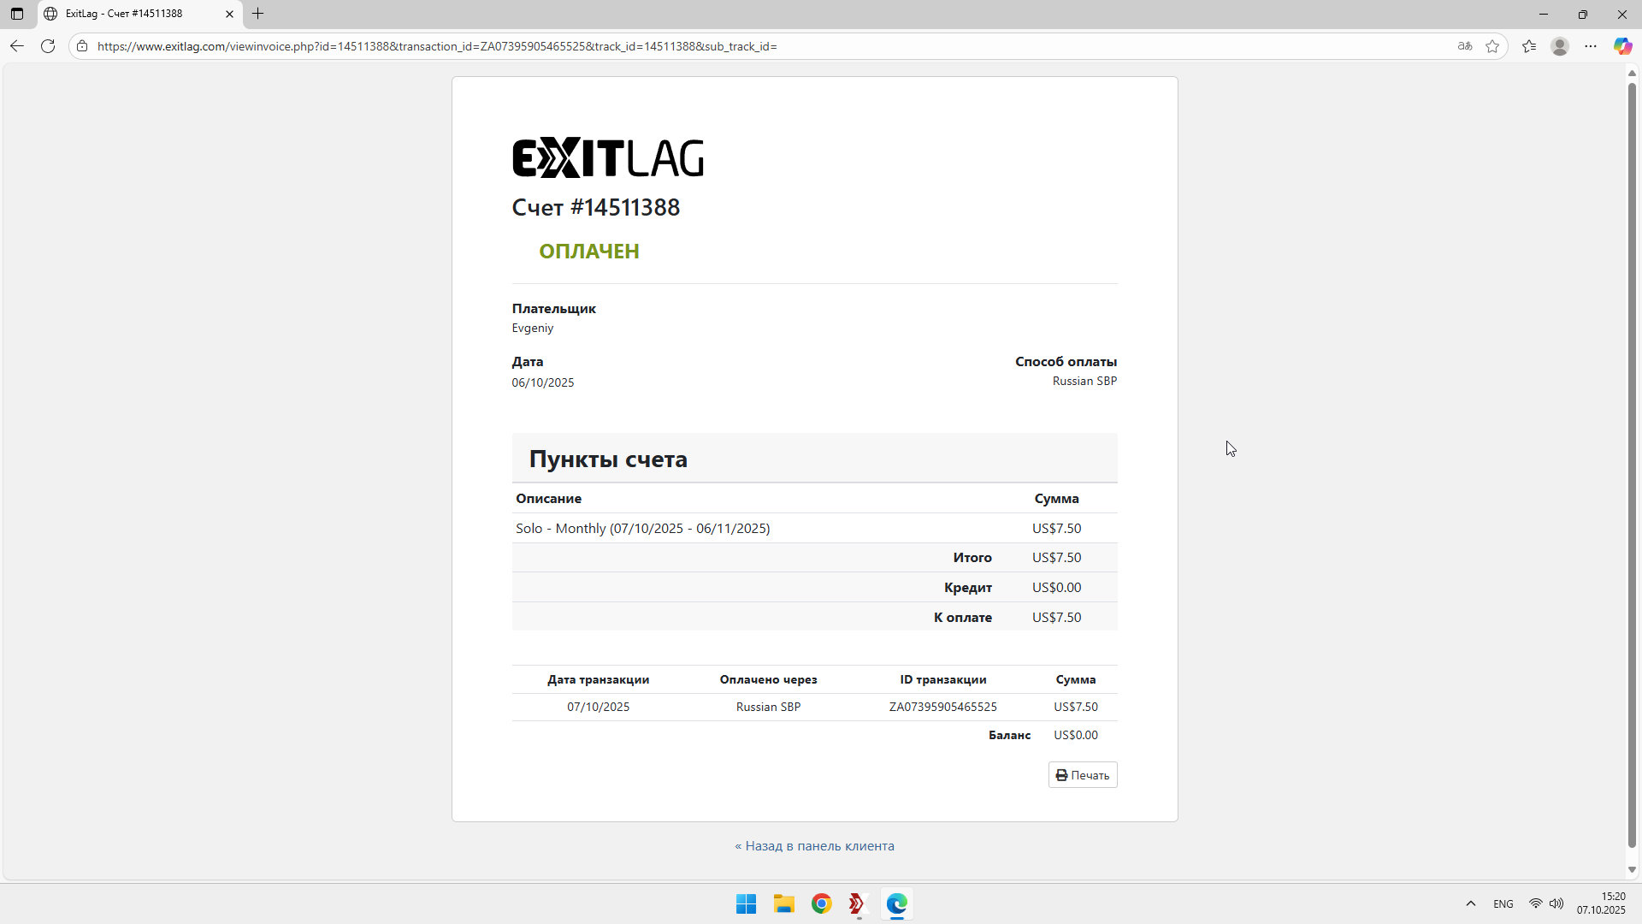This screenshot has height=924, width=1642.
Task: Open tab actions menu icon
Action: click(x=17, y=14)
